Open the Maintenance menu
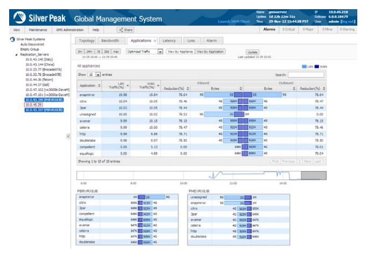 38,30
